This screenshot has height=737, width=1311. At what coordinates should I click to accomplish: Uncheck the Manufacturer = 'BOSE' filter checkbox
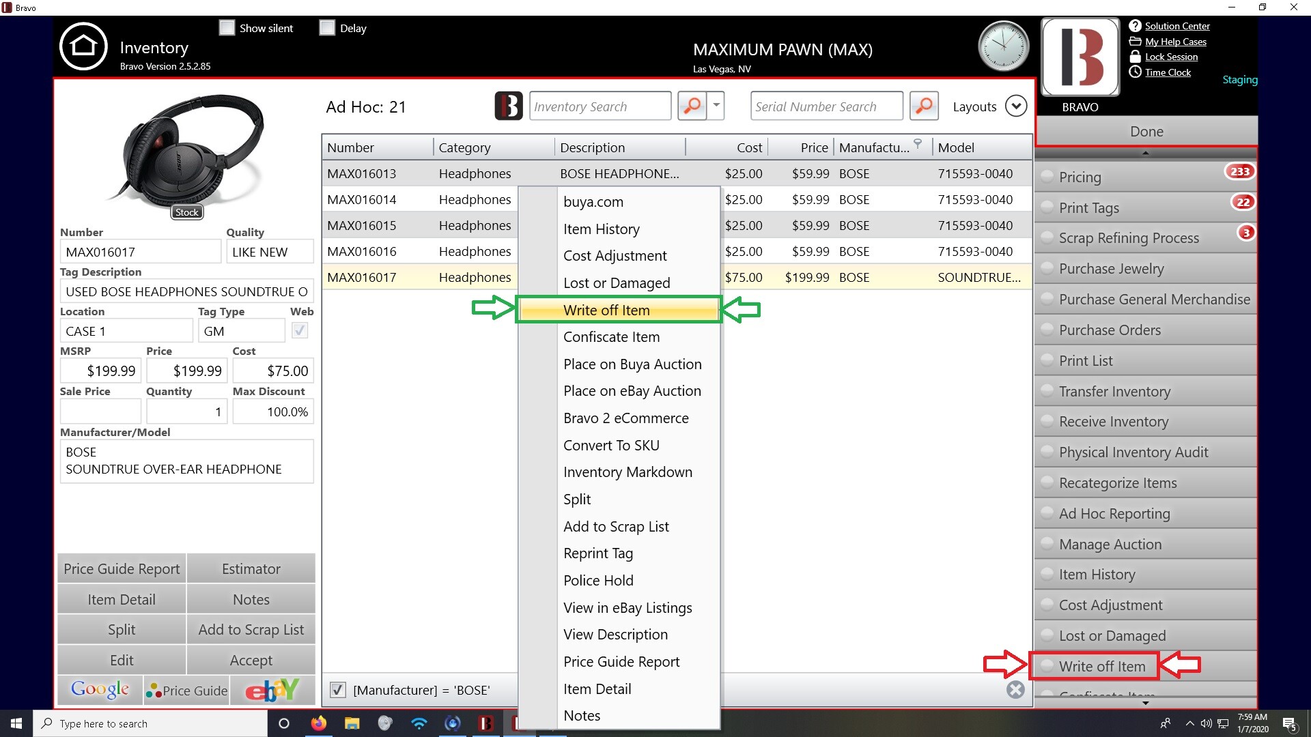[337, 690]
